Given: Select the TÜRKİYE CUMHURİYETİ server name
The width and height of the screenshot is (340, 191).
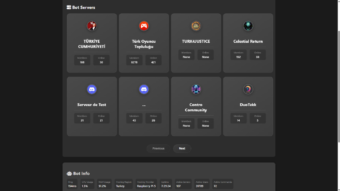Looking at the screenshot, I should coord(92,44).
